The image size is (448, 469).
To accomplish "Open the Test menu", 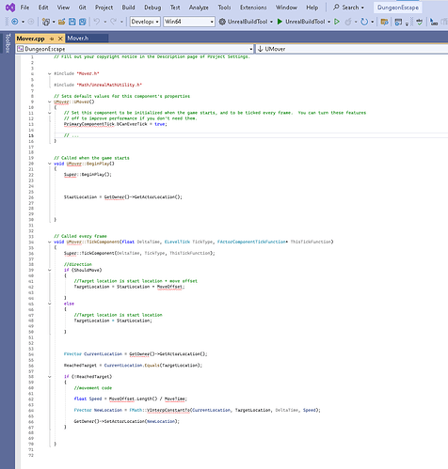I will (x=175, y=8).
